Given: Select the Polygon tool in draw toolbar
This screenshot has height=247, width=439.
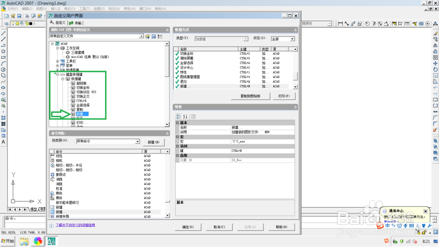Looking at the screenshot, I should click(x=4, y=51).
